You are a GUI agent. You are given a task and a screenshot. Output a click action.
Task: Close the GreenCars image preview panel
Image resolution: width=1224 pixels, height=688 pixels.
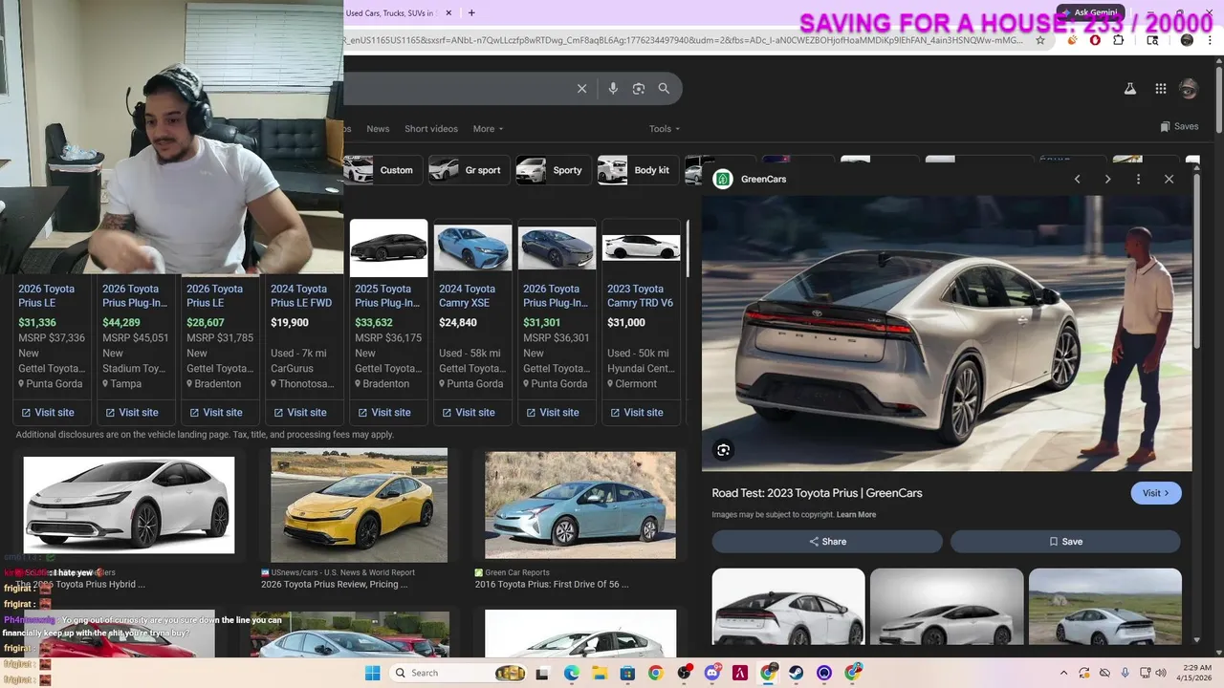click(x=1169, y=179)
